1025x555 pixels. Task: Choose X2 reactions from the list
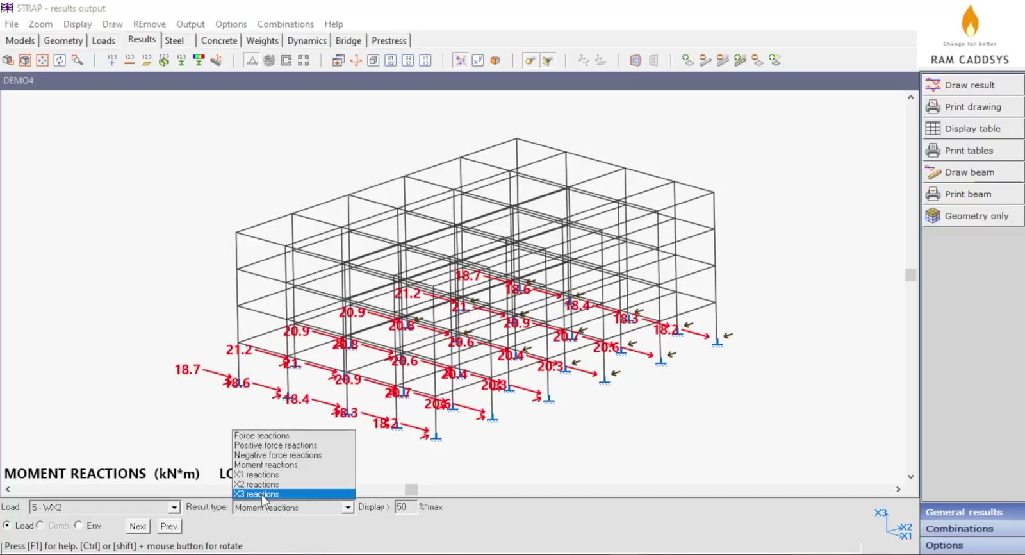293,485
